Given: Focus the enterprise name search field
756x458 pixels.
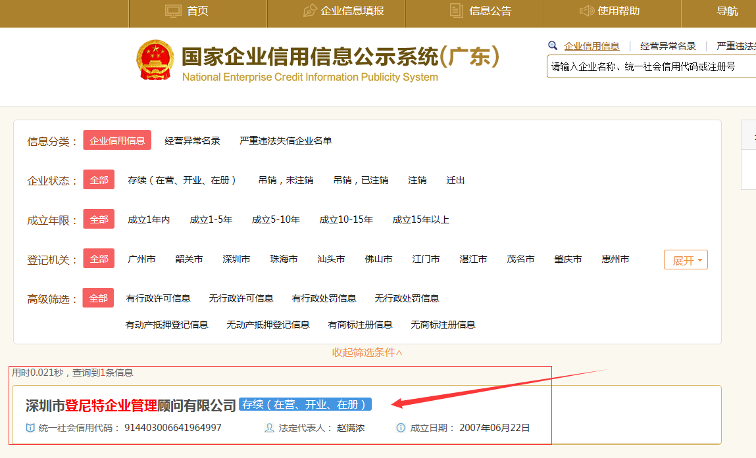Looking at the screenshot, I should [x=651, y=66].
